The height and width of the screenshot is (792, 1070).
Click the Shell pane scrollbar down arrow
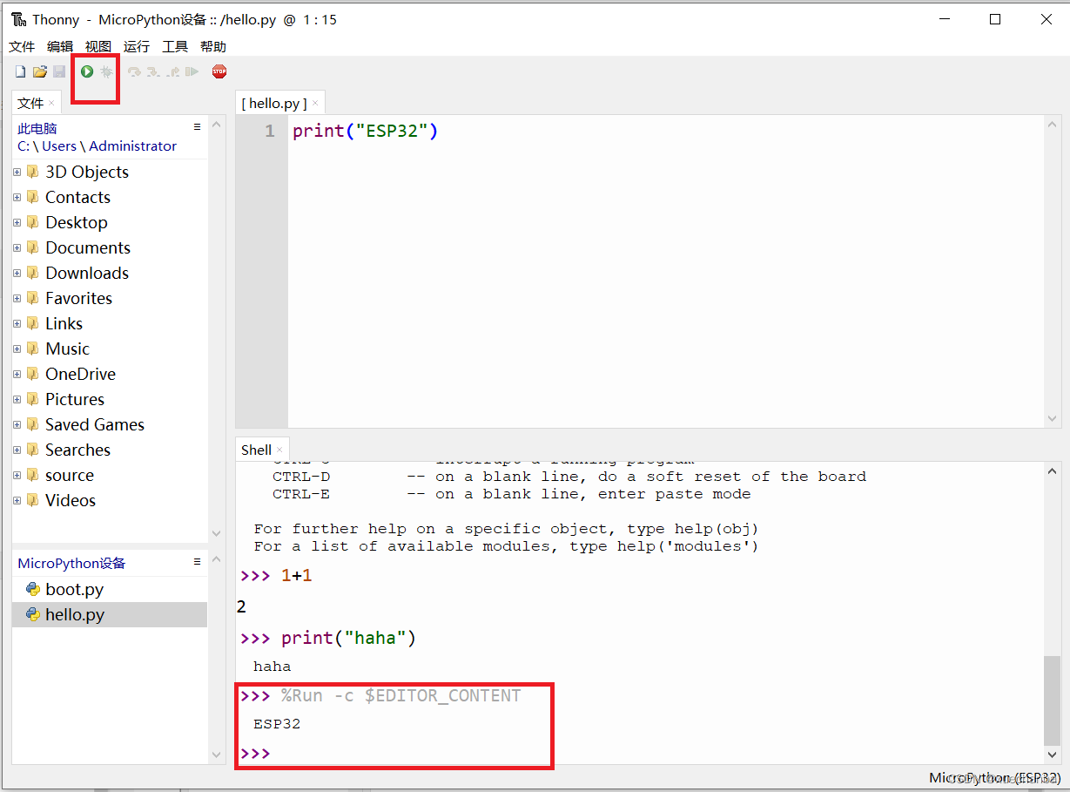point(1052,755)
